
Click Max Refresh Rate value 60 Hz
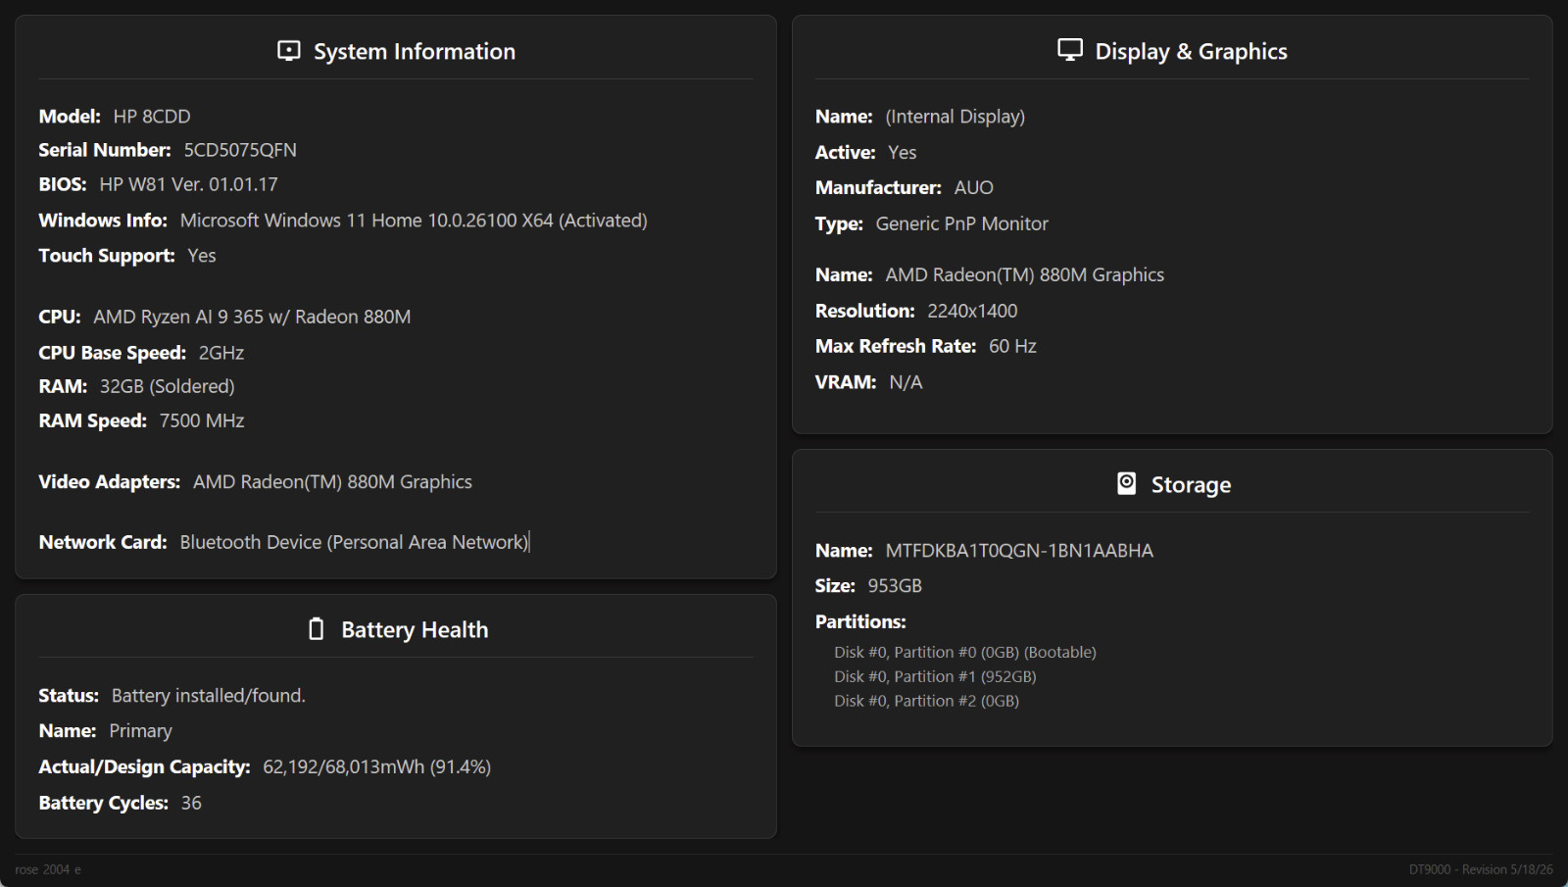pyautogui.click(x=1012, y=346)
